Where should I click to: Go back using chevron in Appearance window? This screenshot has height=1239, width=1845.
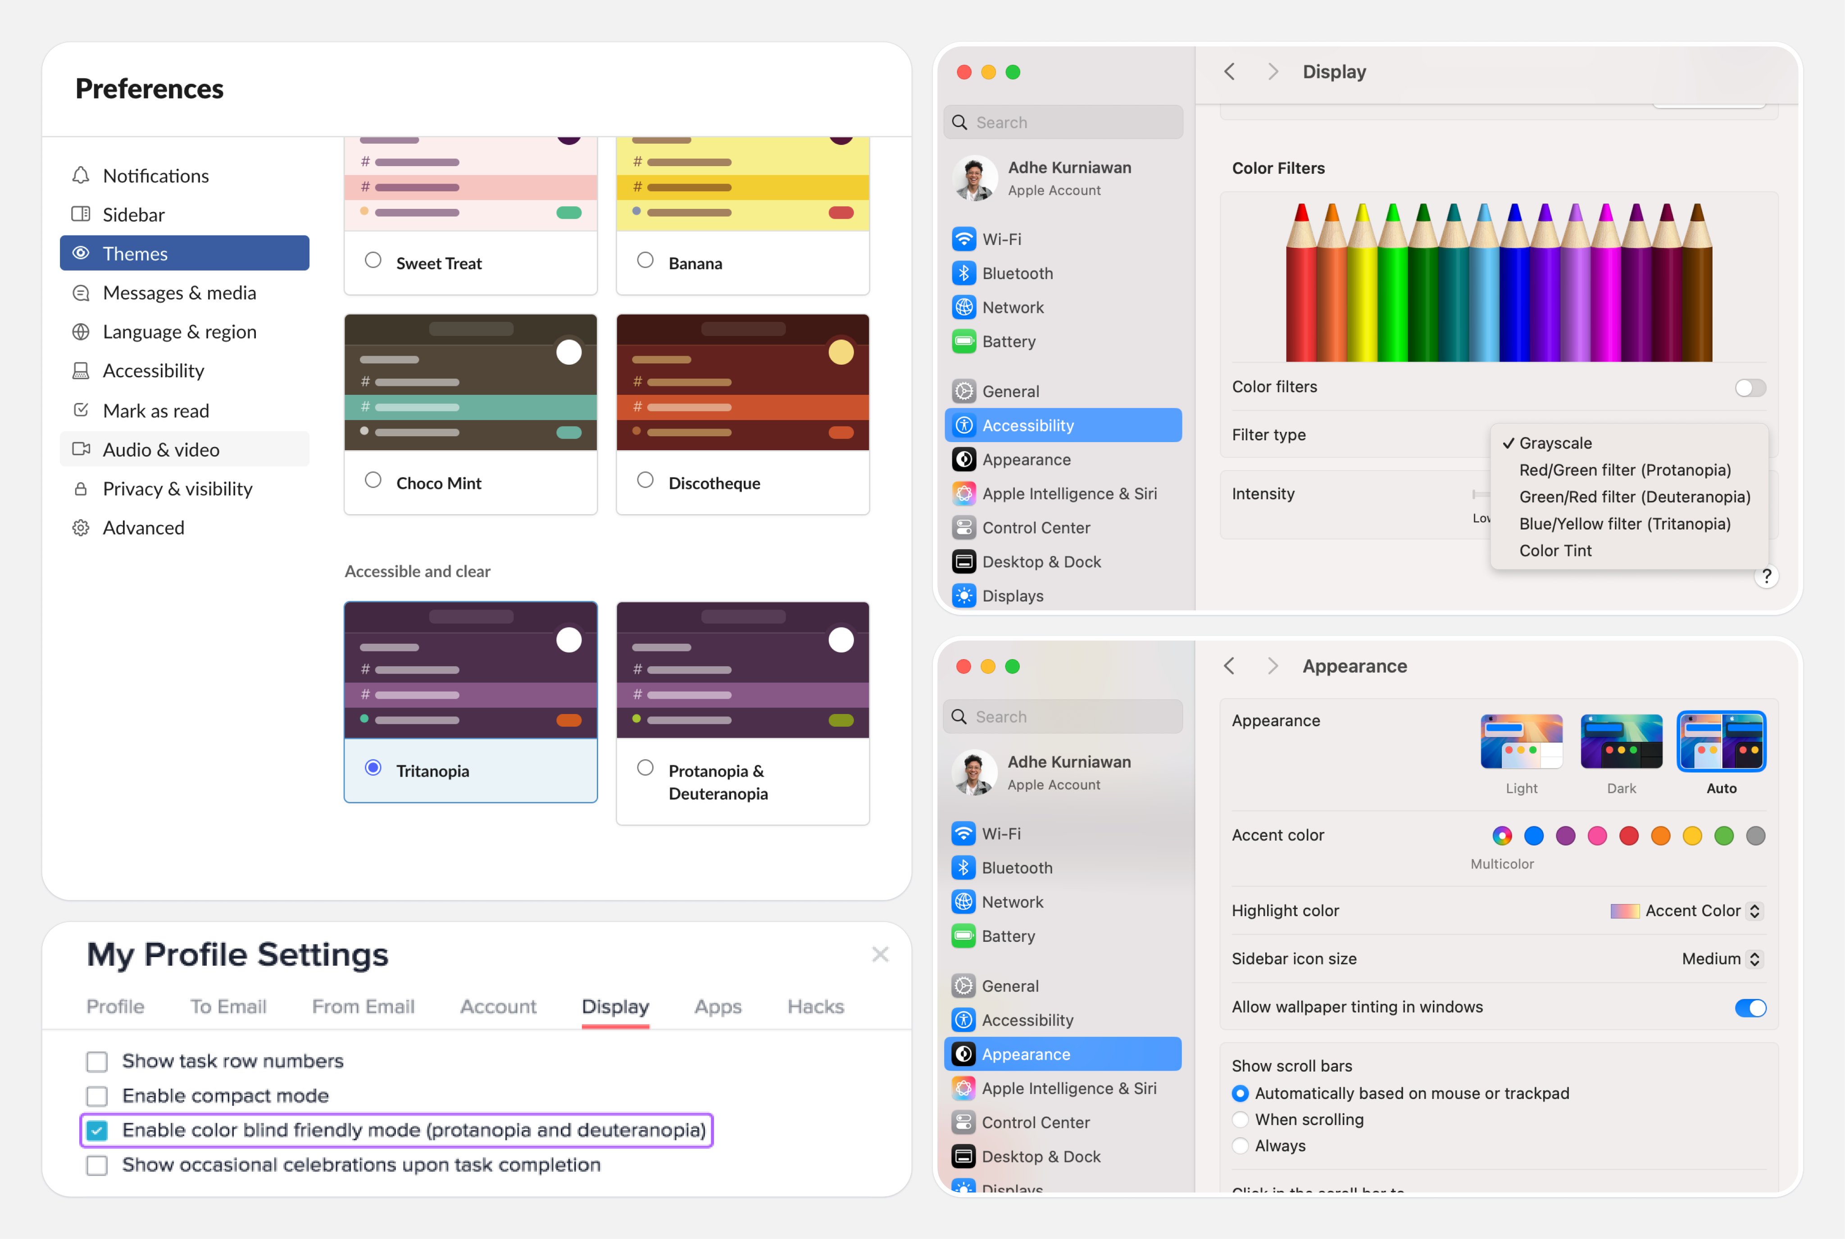(x=1229, y=666)
